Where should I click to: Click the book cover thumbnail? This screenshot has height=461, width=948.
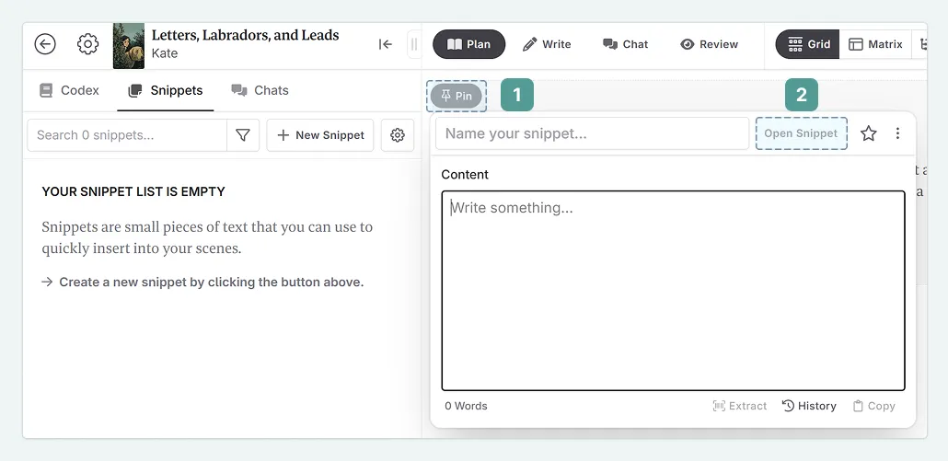tap(129, 45)
